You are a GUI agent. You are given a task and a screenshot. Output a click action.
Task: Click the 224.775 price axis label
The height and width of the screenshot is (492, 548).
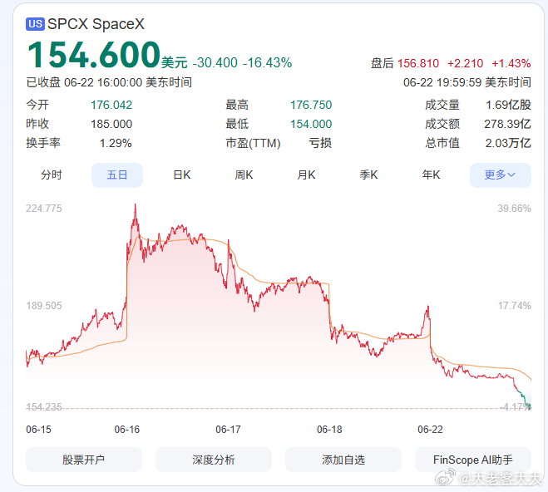(44, 209)
